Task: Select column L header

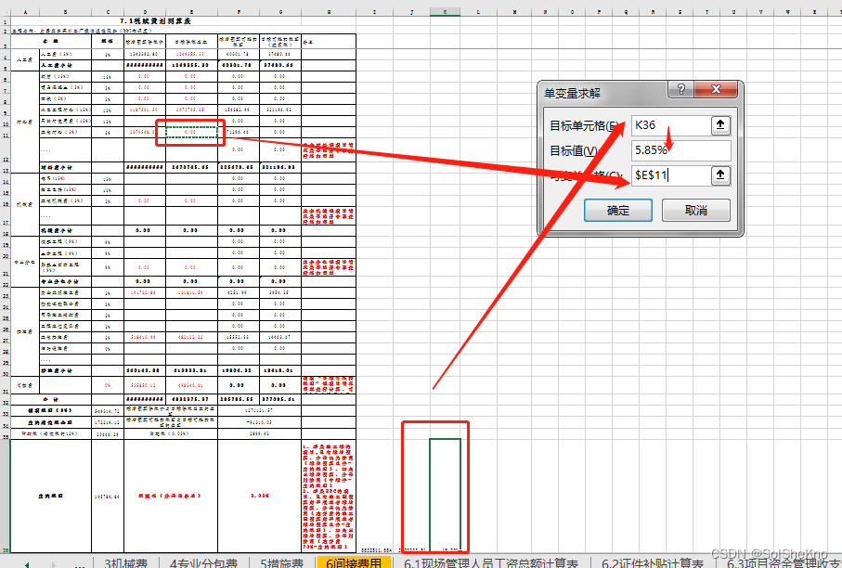Action: point(478,12)
